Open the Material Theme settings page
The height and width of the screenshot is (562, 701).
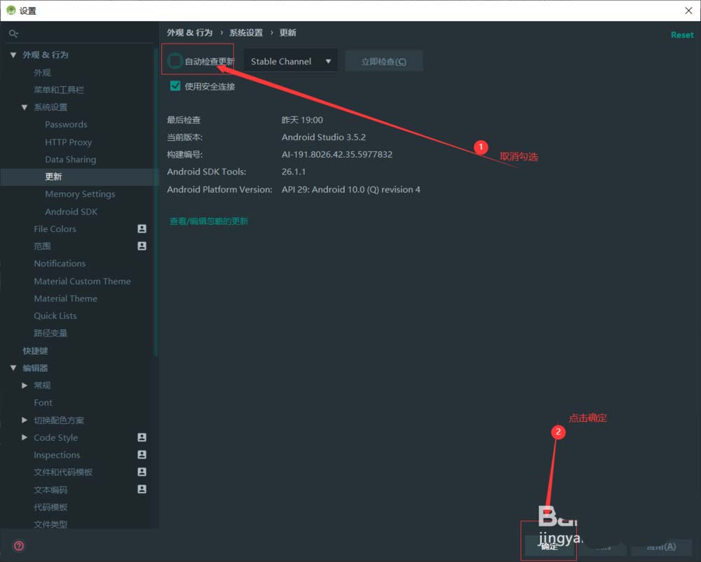(65, 299)
